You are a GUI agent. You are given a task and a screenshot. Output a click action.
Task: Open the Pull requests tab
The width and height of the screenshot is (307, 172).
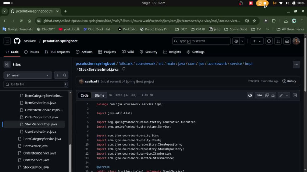pyautogui.click(x=57, y=52)
